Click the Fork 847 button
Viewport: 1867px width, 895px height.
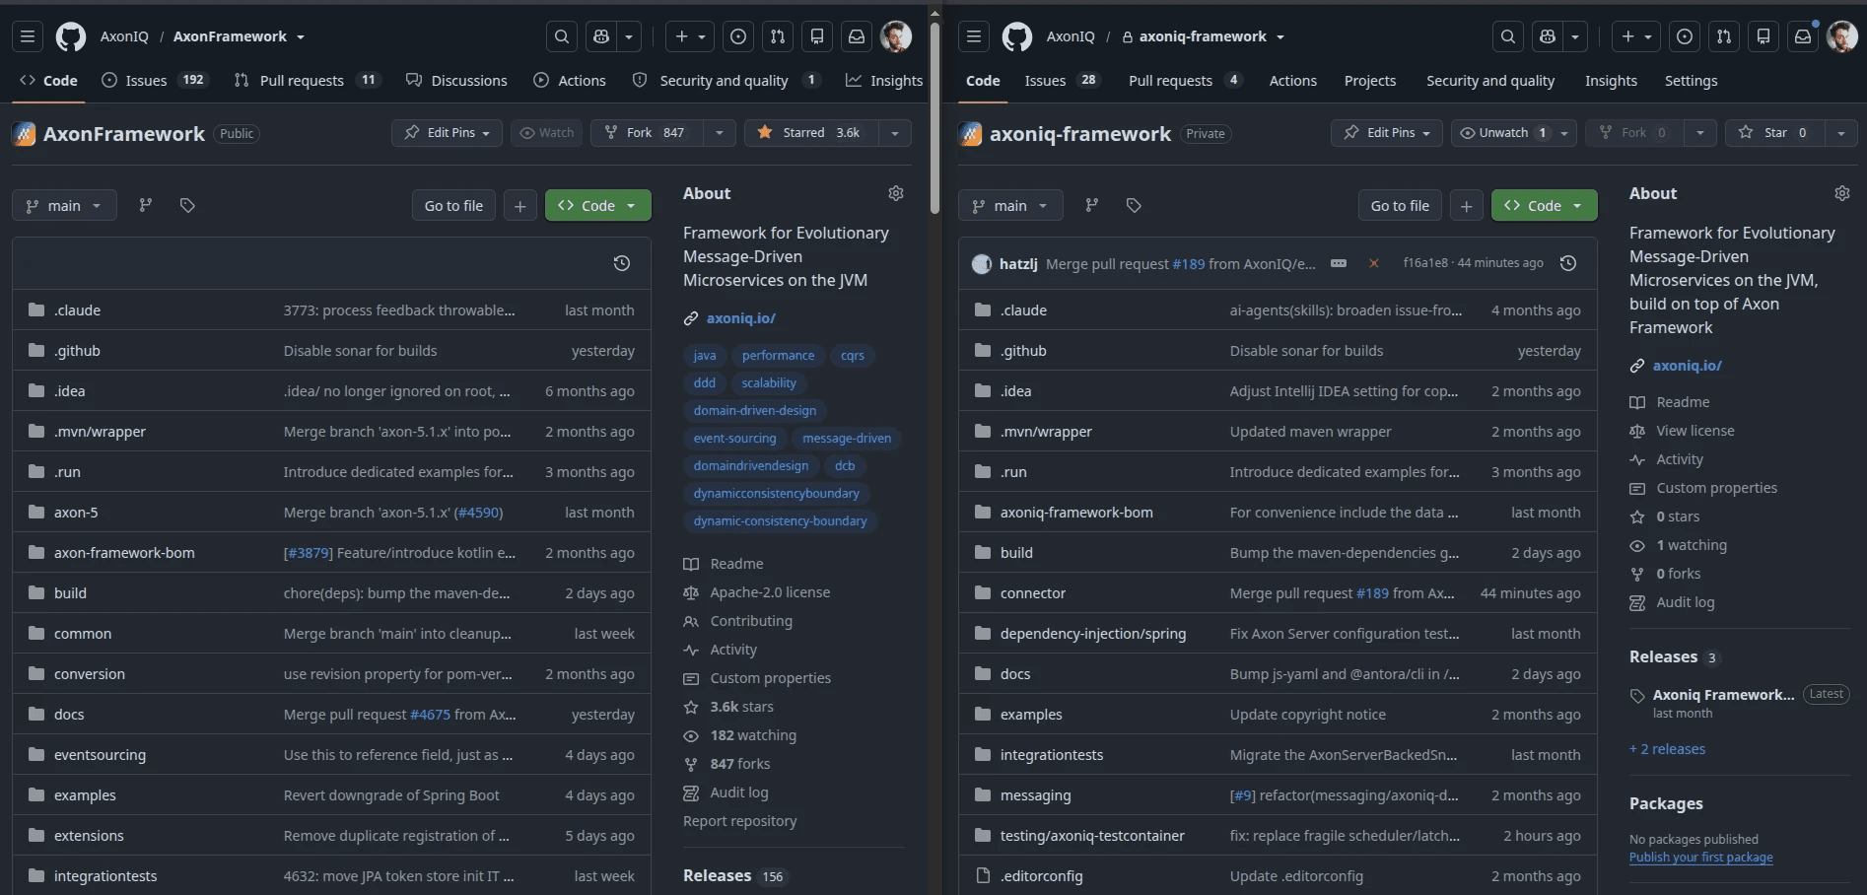click(x=647, y=133)
